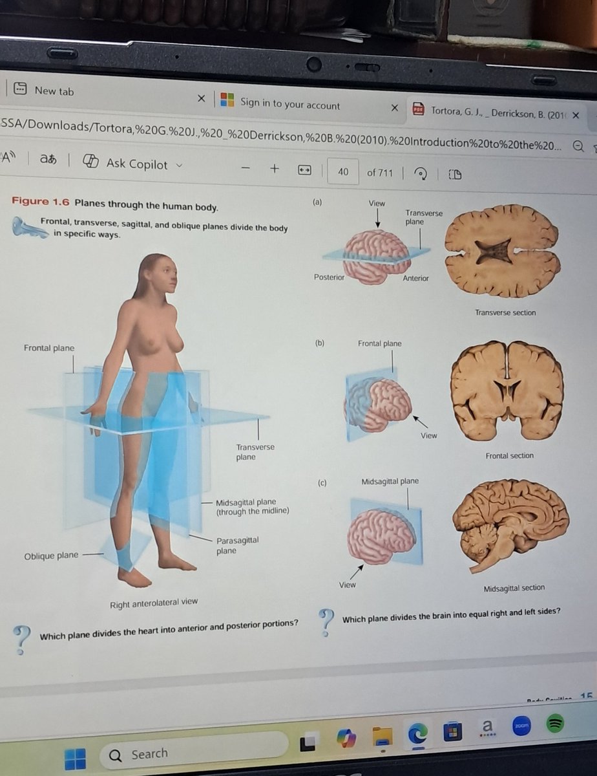The image size is (597, 776).
Task: Open Spotify from the taskbar
Action: coord(555,724)
